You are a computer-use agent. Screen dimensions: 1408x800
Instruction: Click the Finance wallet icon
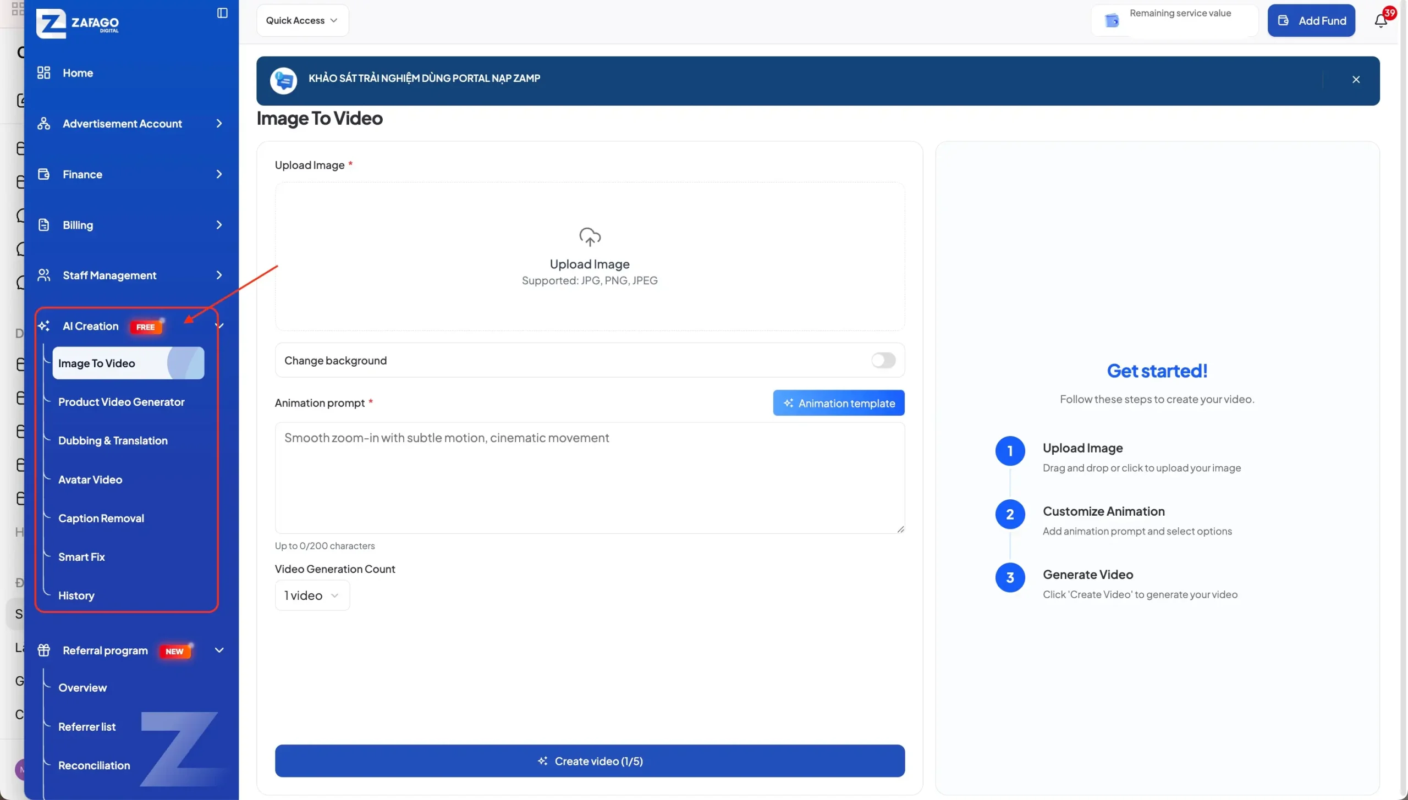44,174
